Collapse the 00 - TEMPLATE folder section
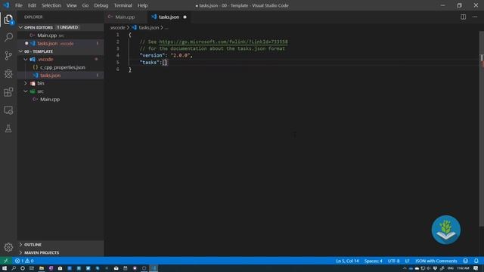 pyautogui.click(x=20, y=51)
